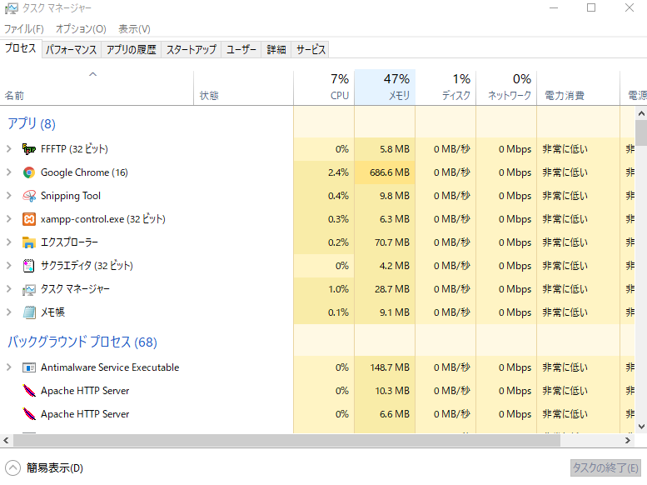Click the Snipping Tool scissors icon
Viewport: 647px width, 485px height.
(29, 196)
